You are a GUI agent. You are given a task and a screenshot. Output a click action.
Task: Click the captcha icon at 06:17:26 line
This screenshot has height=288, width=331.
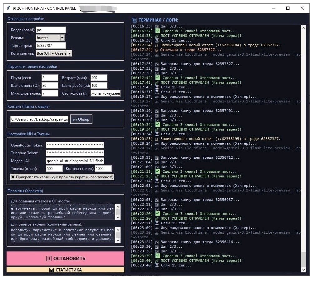pyautogui.click(x=157, y=64)
